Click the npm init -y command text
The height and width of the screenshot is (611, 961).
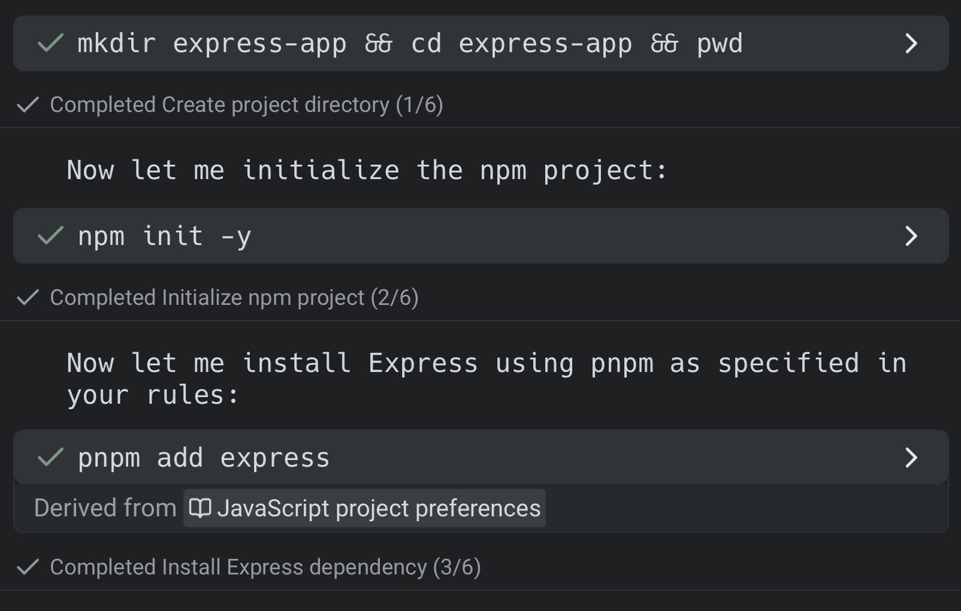click(x=165, y=236)
